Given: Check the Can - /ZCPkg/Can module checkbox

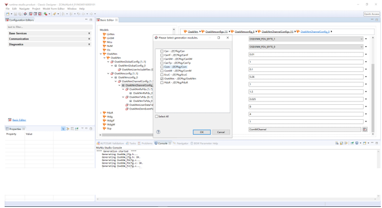Looking at the screenshot, I should (162, 51).
